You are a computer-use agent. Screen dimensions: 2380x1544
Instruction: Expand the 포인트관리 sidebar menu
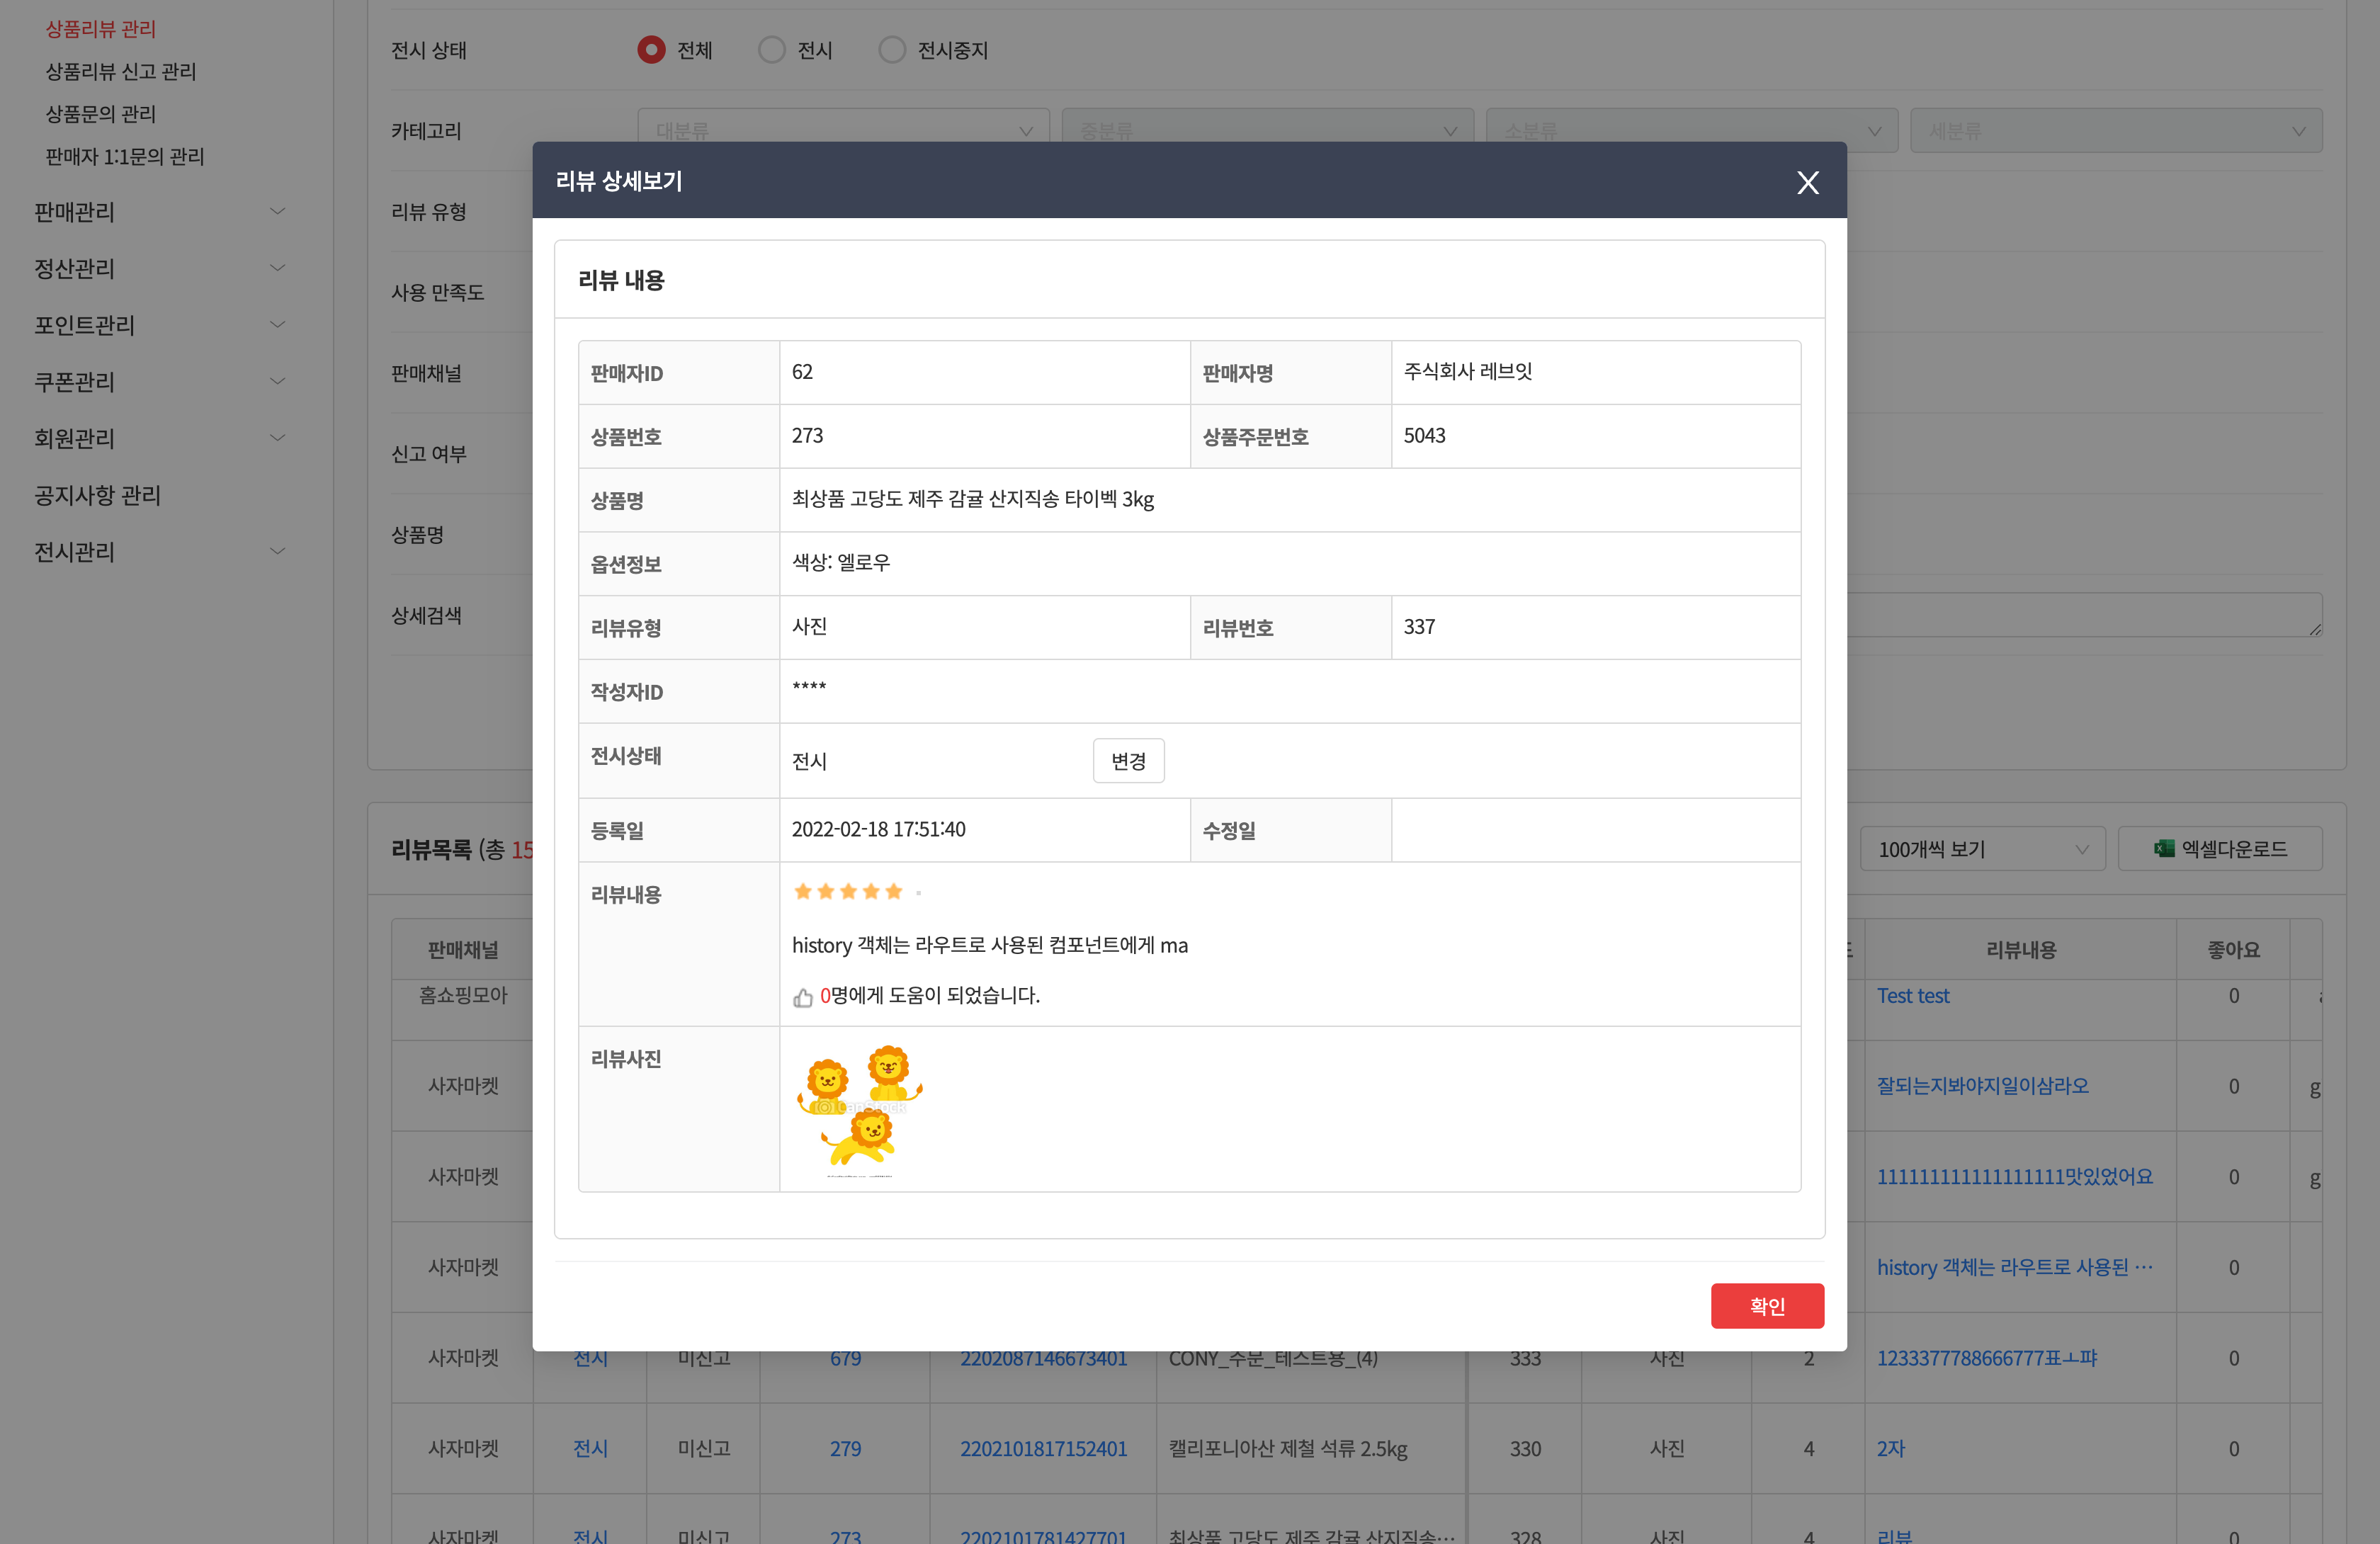(160, 324)
